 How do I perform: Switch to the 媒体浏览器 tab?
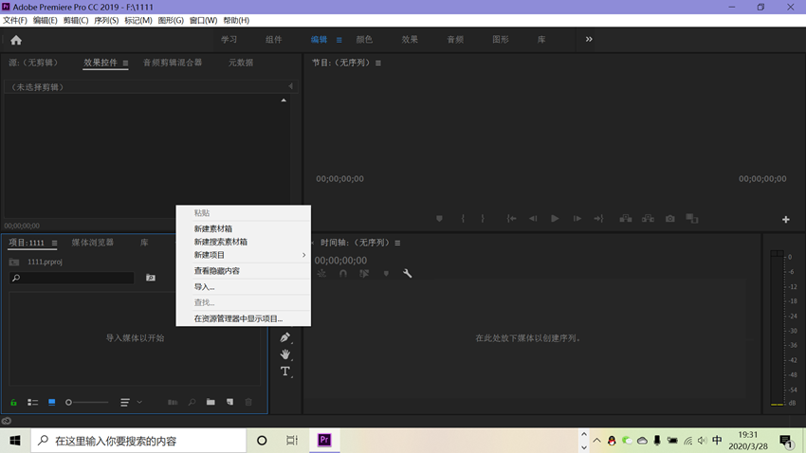(x=92, y=243)
